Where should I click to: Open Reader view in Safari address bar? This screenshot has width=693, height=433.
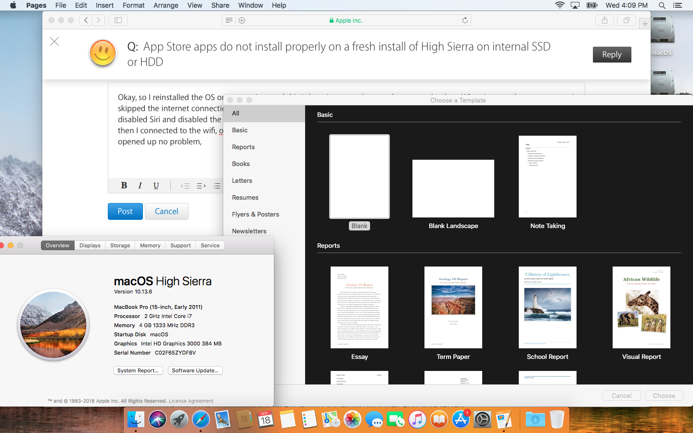point(229,20)
